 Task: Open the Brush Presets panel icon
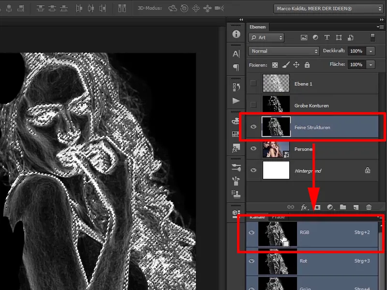(236, 167)
